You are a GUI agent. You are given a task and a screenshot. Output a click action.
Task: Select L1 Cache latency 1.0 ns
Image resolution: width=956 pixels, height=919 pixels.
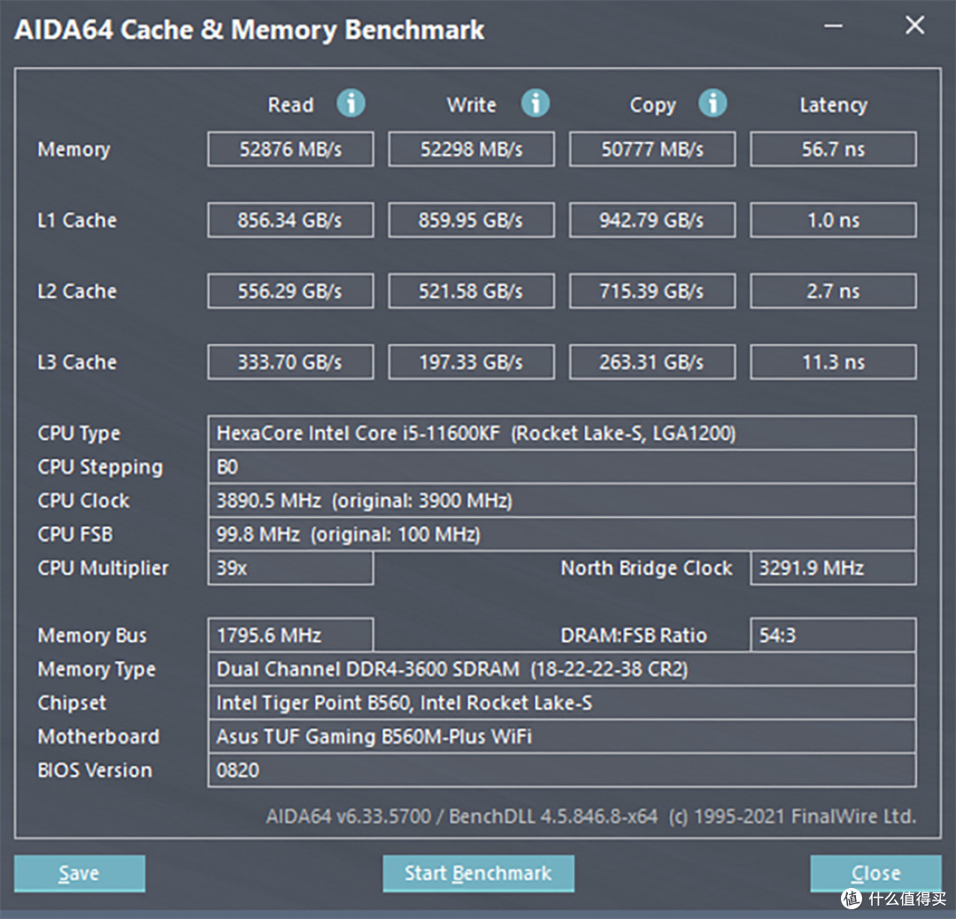point(833,220)
